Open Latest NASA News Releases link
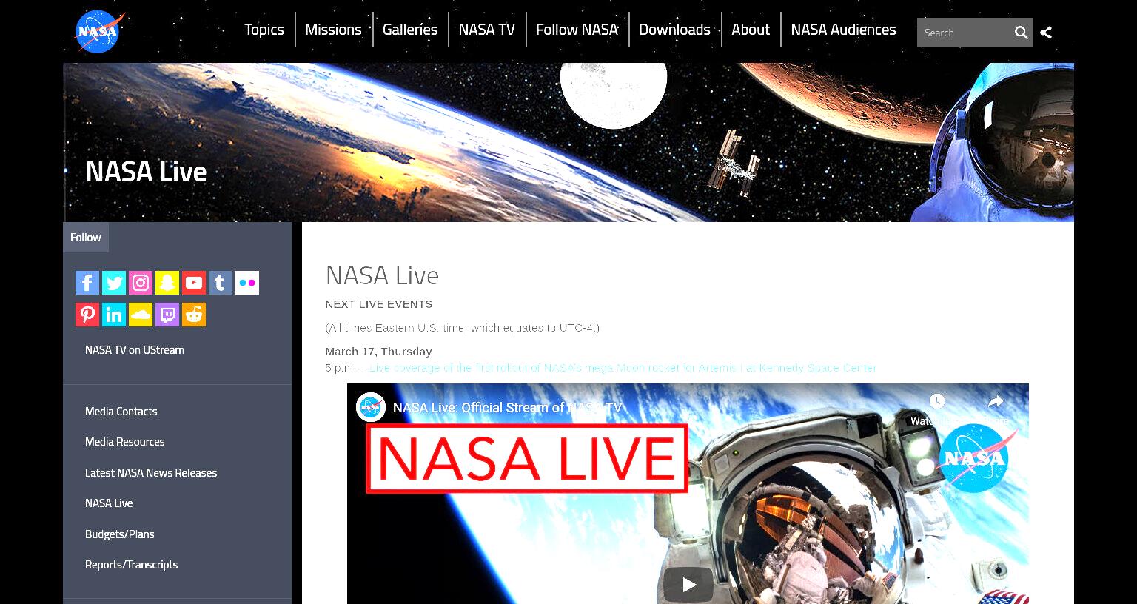 coord(151,473)
